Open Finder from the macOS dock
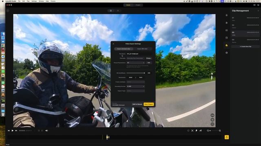 3,34
